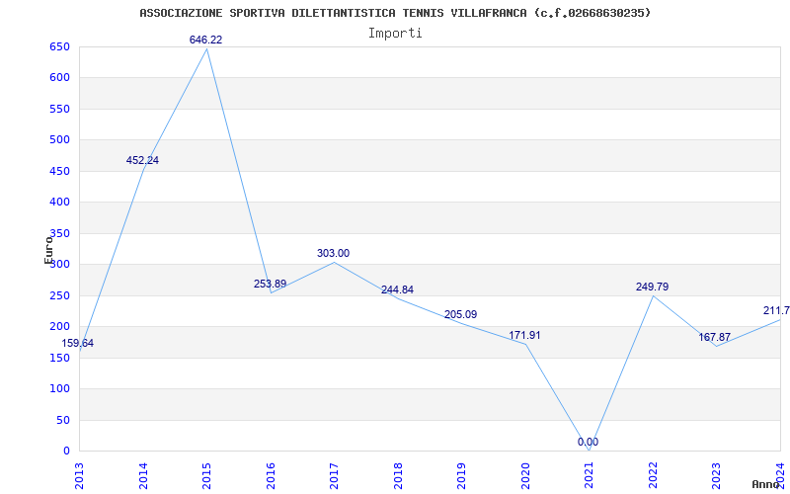Screen dimensions: 790x494
Task: Click the Euro y-axis title
Action: tap(48, 250)
